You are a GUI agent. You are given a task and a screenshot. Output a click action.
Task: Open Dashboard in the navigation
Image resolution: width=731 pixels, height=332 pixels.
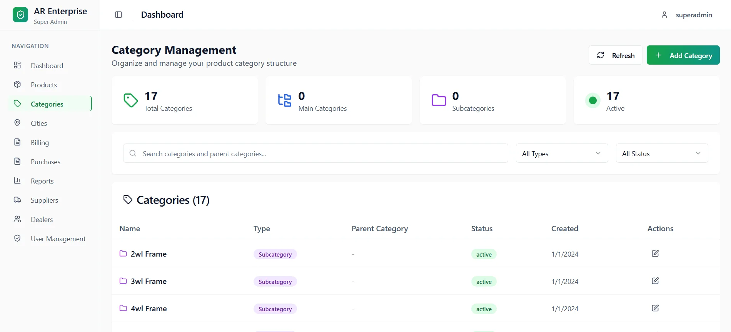pos(50,65)
